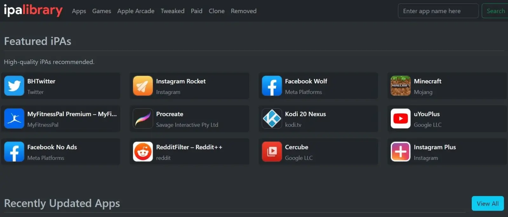Screen dimensions: 508x217
Task: Click the 'Featured iPAs' heading
Action: (x=37, y=41)
